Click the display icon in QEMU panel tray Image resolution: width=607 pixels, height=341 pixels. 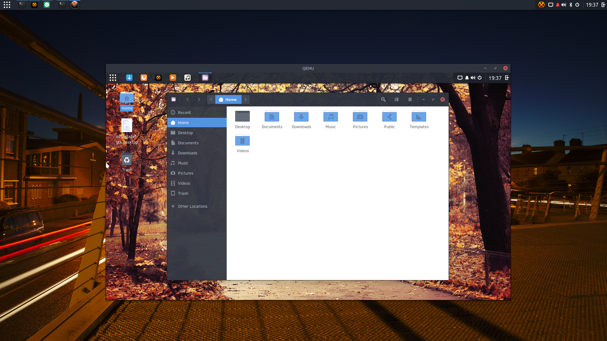(460, 78)
